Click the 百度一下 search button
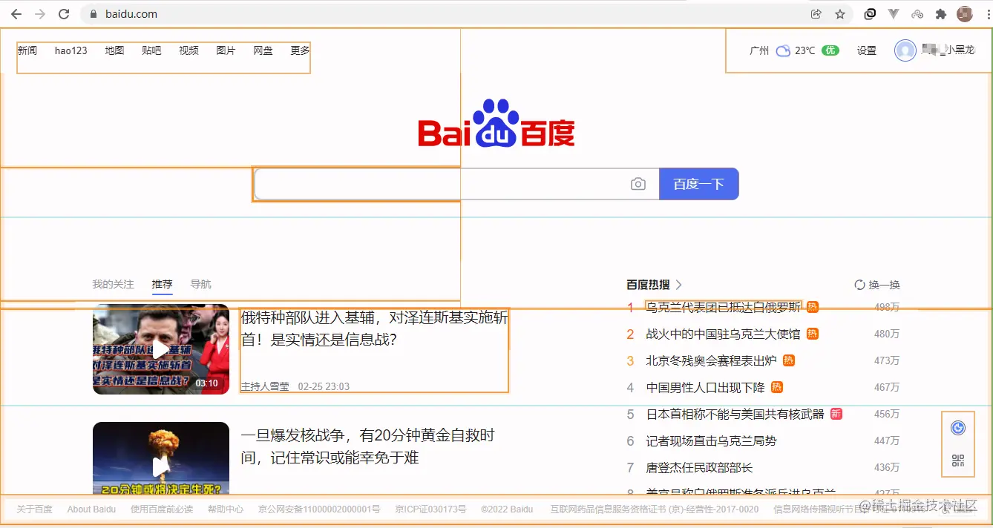 tap(698, 184)
